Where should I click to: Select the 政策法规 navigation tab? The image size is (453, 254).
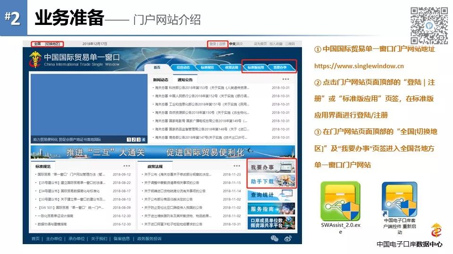pos(231,67)
